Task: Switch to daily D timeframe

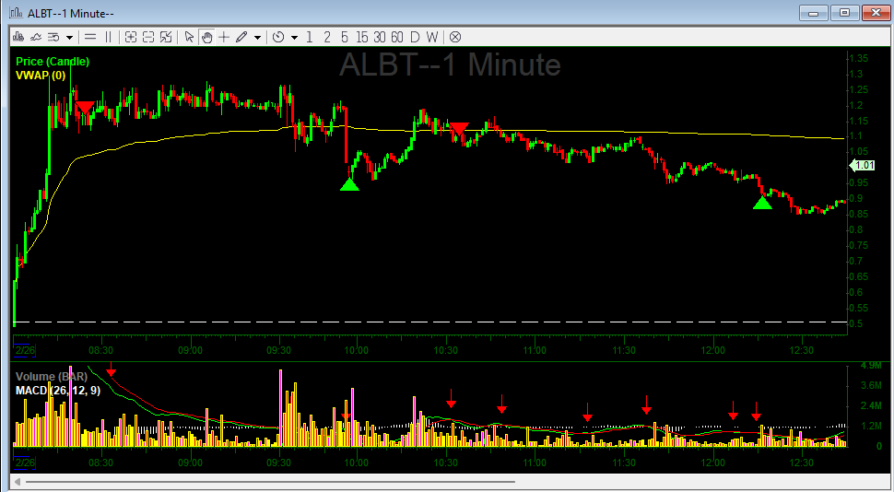Action: coord(415,37)
